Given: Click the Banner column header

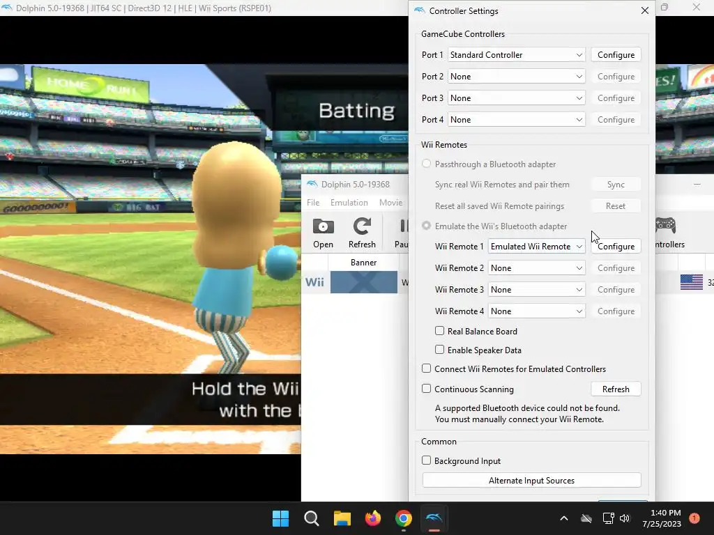Looking at the screenshot, I should (363, 263).
